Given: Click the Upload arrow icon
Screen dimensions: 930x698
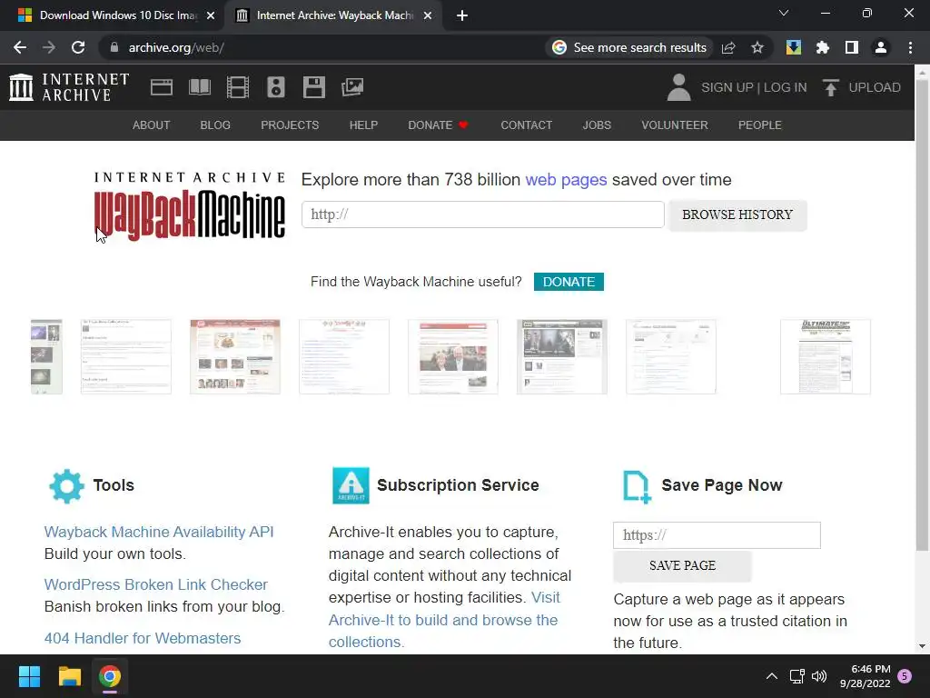Looking at the screenshot, I should 830,87.
